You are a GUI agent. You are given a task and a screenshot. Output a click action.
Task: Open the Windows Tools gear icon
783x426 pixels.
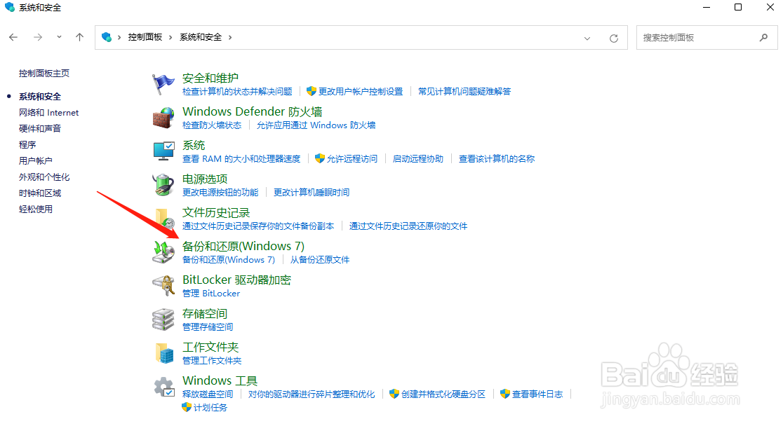(x=163, y=387)
